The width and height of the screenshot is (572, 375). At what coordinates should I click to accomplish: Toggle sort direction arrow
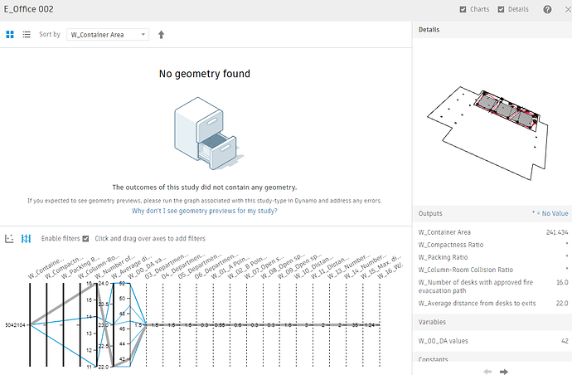(x=161, y=35)
